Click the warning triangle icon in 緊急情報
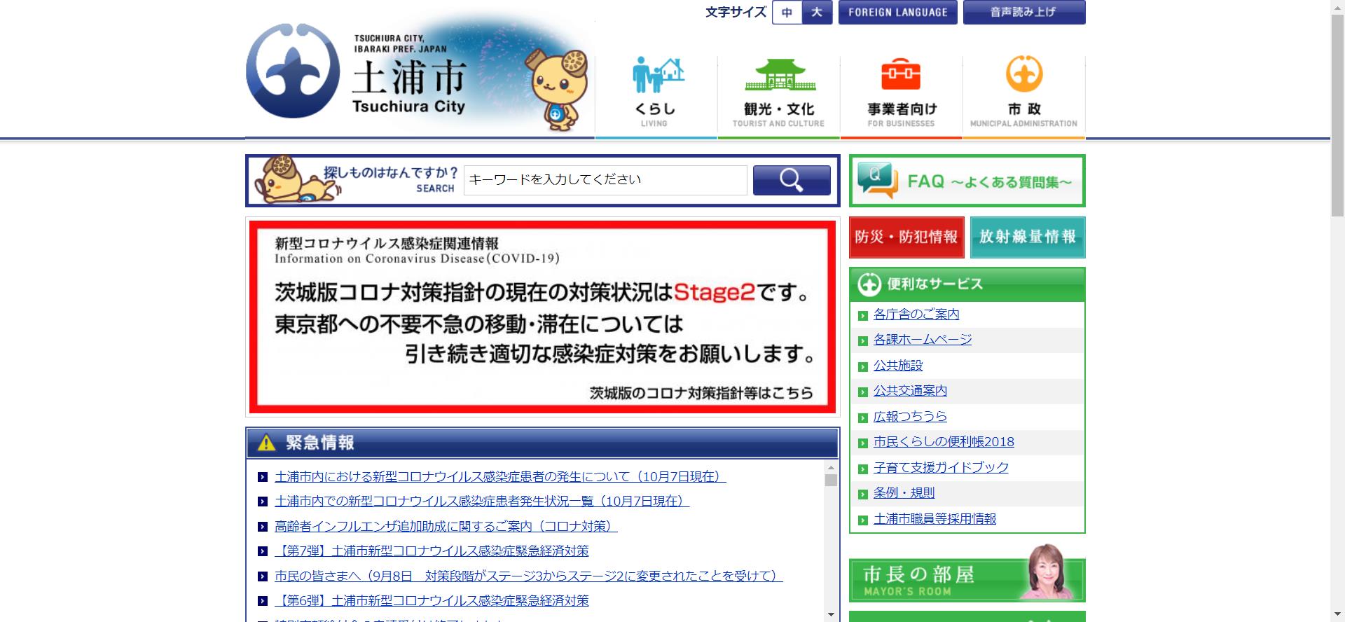Image resolution: width=1345 pixels, height=622 pixels. pyautogui.click(x=266, y=443)
